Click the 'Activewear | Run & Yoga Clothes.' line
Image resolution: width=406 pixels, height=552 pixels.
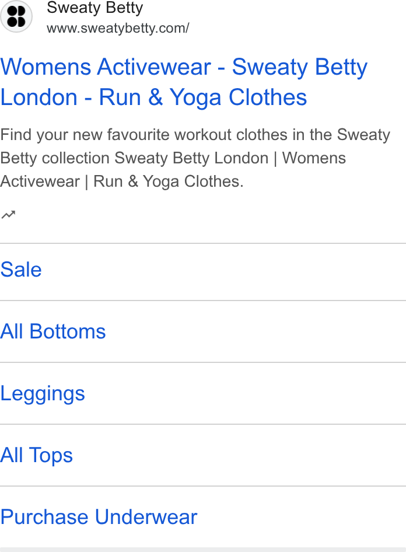[x=122, y=181]
